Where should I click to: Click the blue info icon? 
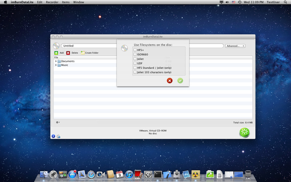click(53, 136)
